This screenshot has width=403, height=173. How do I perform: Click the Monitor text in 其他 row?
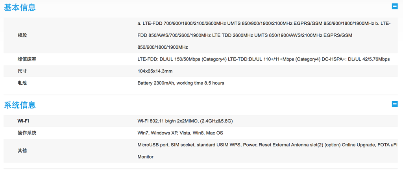tap(146, 157)
